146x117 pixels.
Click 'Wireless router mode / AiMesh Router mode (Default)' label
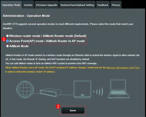[48, 36]
